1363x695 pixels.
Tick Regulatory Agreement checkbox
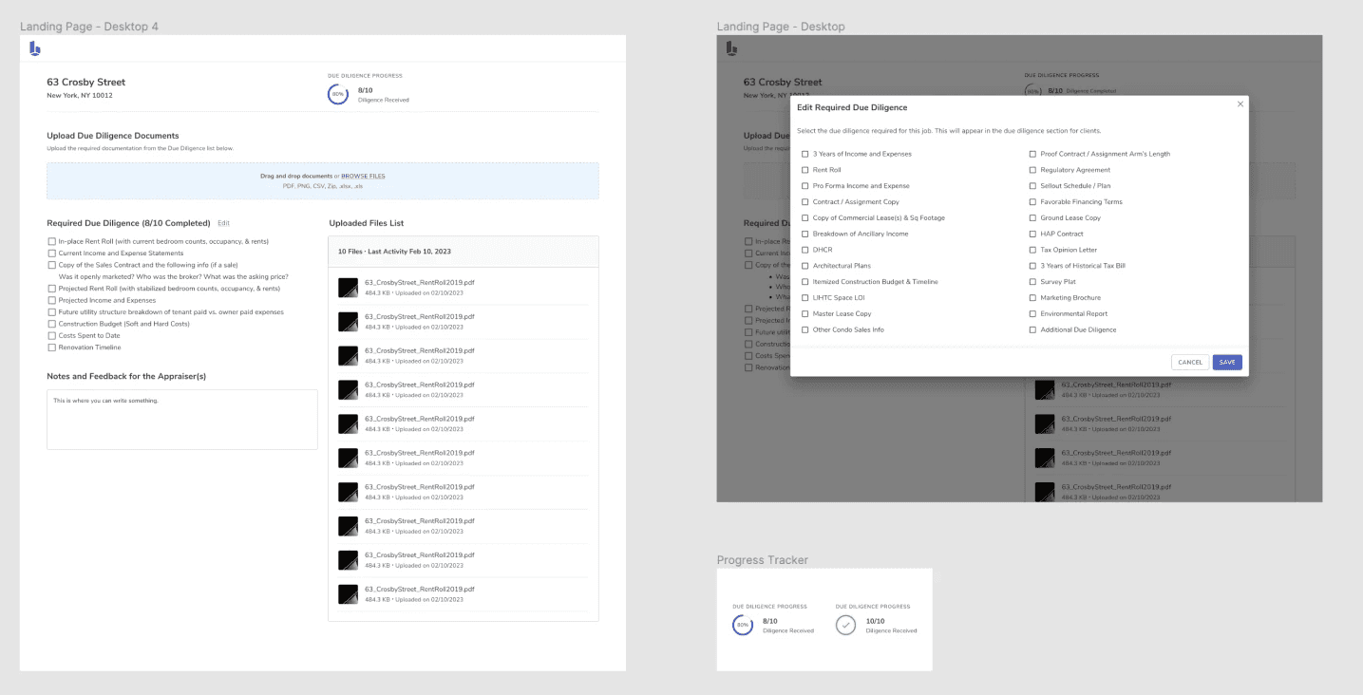1032,170
